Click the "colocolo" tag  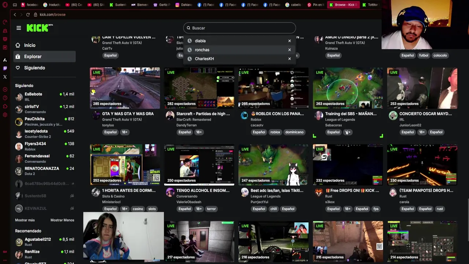[440, 55]
